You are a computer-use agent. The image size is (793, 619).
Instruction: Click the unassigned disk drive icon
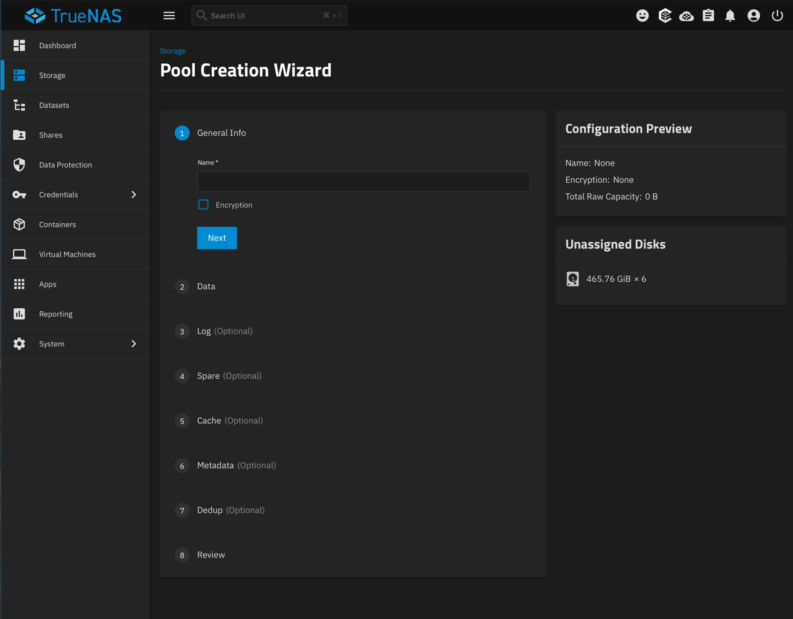coord(573,279)
